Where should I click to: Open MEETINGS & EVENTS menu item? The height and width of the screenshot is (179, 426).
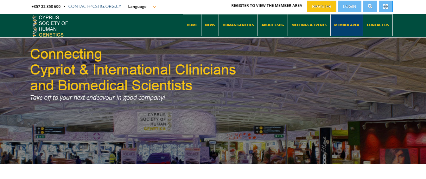click(309, 25)
